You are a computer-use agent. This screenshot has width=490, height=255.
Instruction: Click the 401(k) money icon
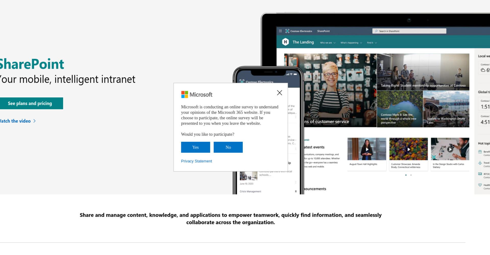[480, 174]
